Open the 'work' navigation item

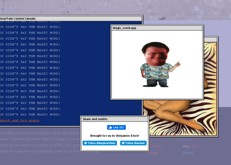coord(175,13)
